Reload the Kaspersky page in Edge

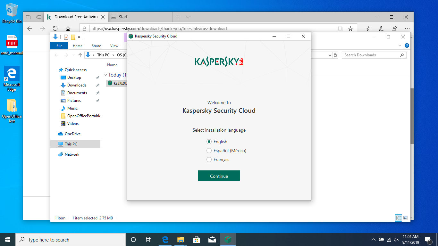coord(55,29)
